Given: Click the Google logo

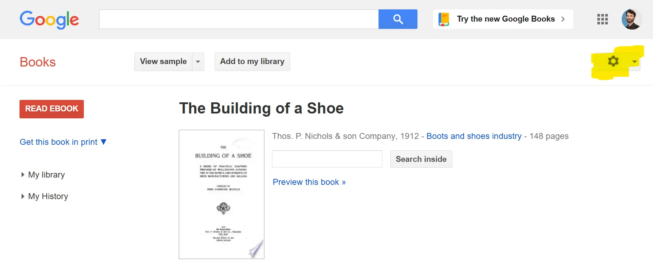Looking at the screenshot, I should (49, 19).
